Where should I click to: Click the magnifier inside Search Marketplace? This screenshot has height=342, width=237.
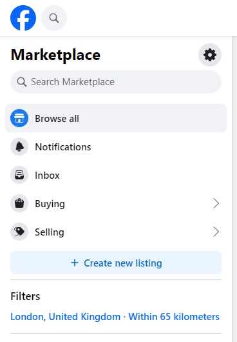point(22,82)
